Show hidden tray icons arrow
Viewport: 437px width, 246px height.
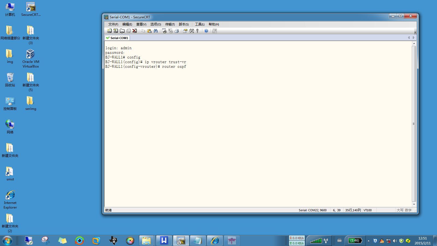368,241
